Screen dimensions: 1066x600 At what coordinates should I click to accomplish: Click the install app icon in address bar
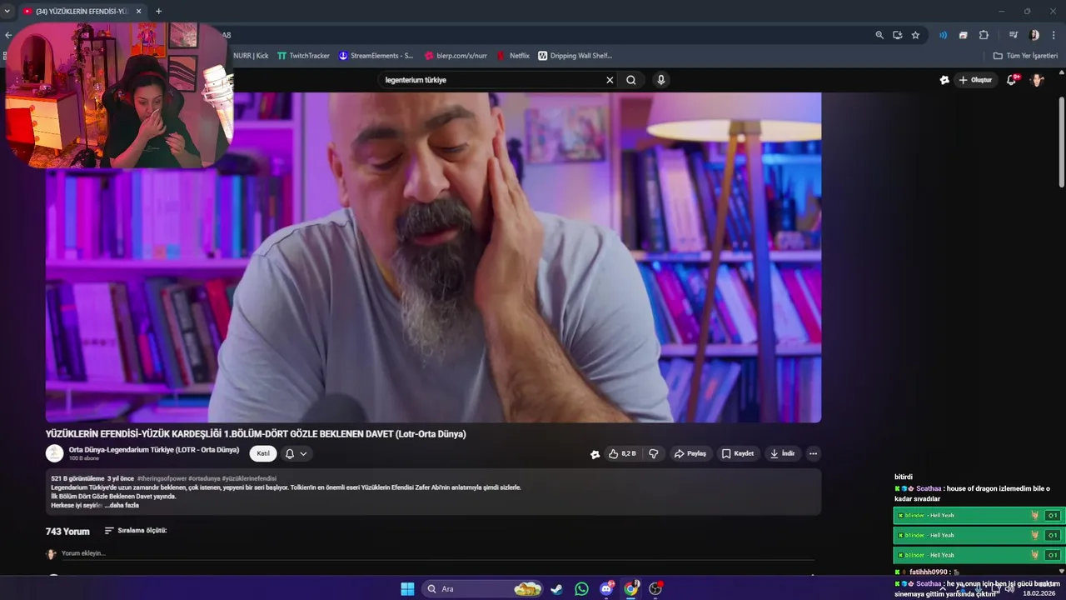point(897,35)
